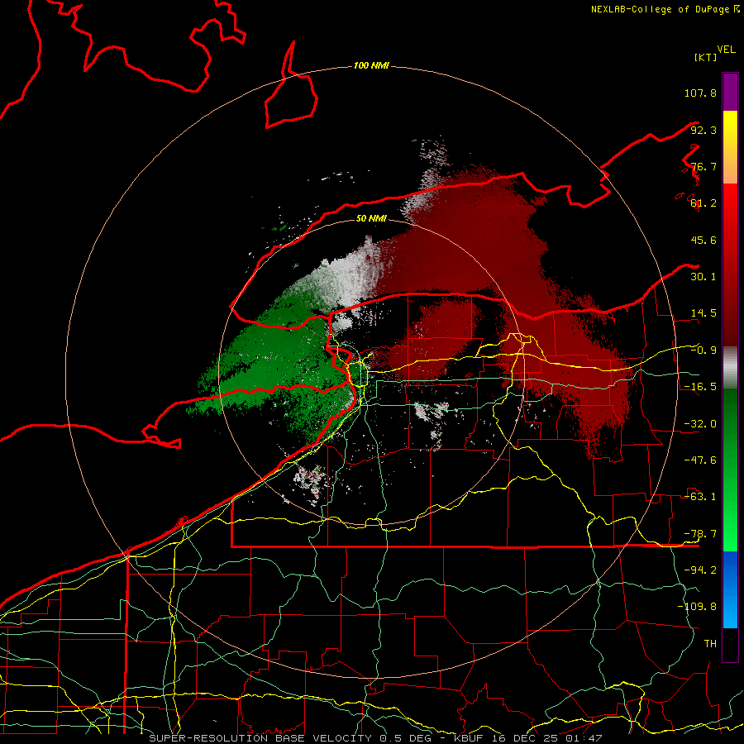The image size is (744, 744).
Task: Click the -16.5 legend value
Action: click(x=700, y=387)
